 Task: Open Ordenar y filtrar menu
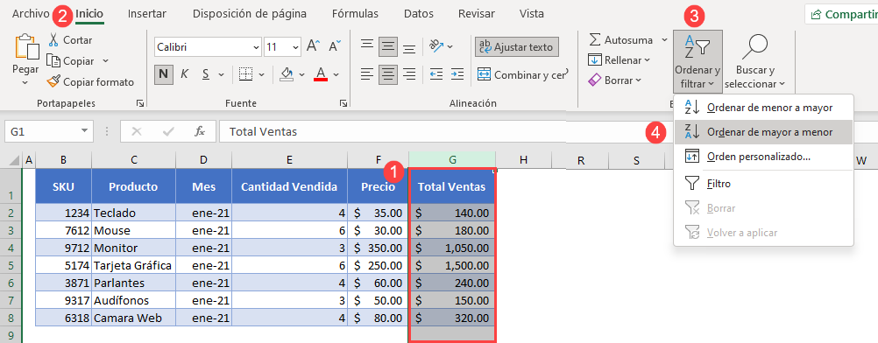(x=697, y=61)
